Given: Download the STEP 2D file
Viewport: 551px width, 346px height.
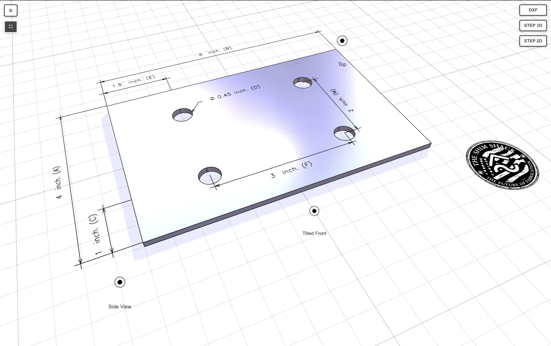Looking at the screenshot, I should point(533,41).
